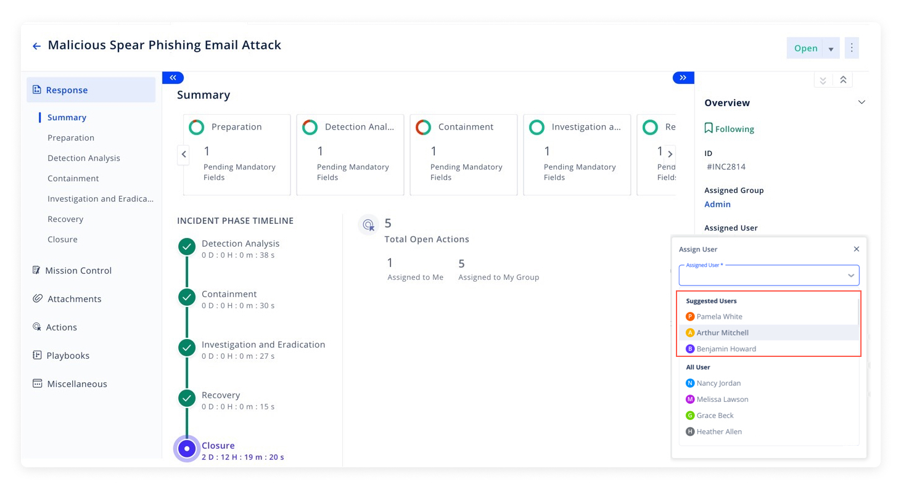Choose Arthur Mitchell from suggested users

722,333
